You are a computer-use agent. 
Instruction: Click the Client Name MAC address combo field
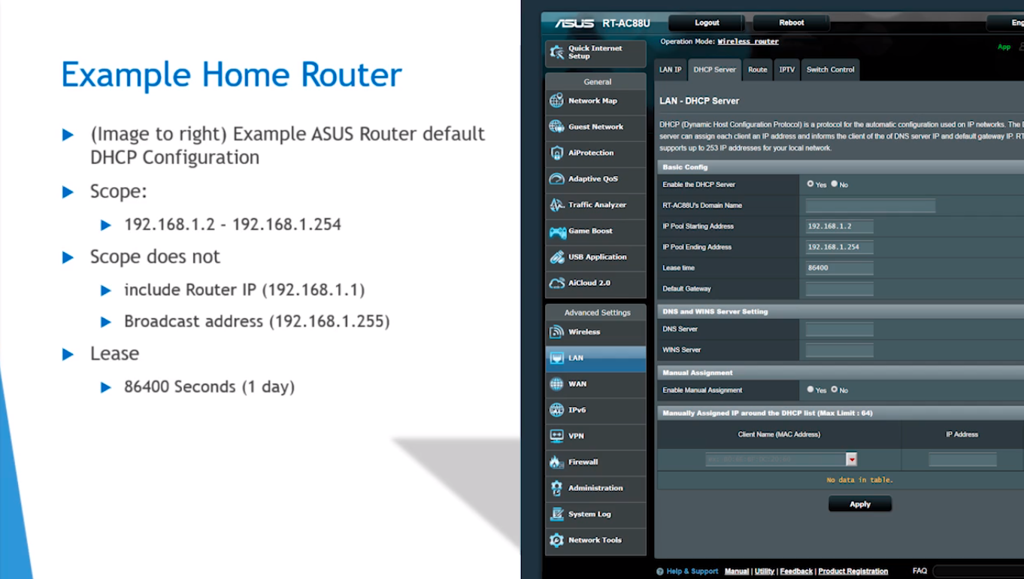click(x=776, y=459)
